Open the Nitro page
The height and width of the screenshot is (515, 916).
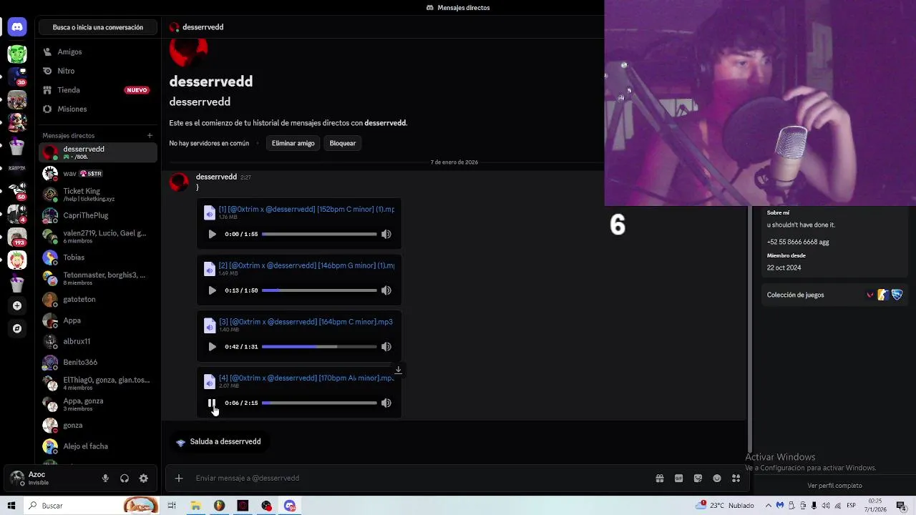[98, 71]
